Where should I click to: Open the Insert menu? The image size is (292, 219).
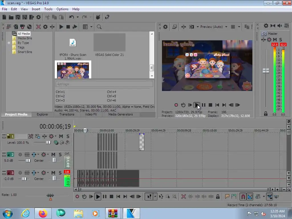coord(36,9)
